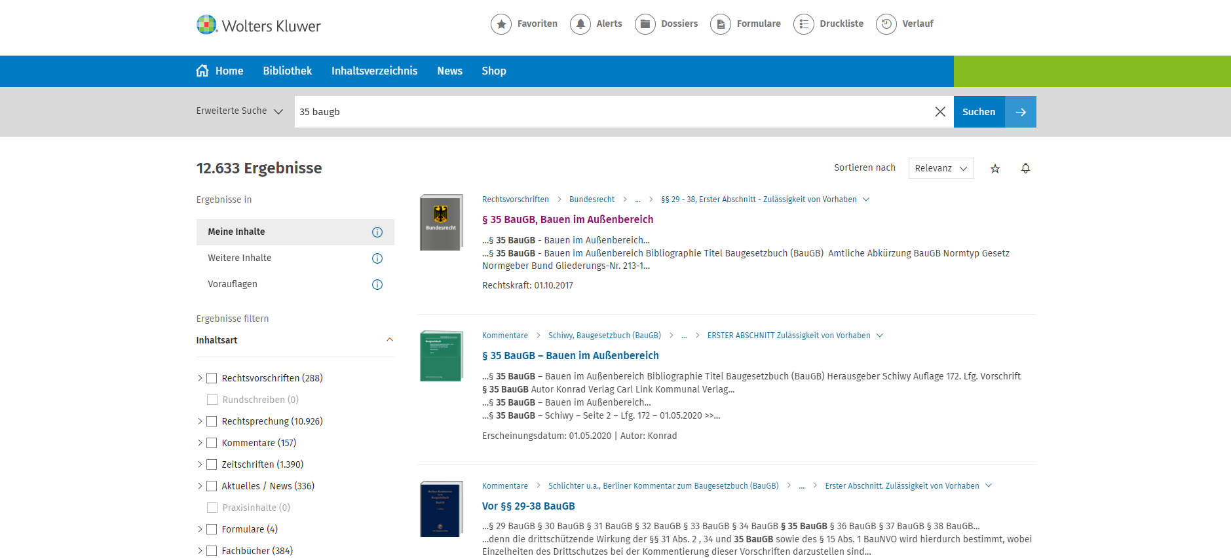Open result § 35 BauGB – Bauen im Außenbereich
The width and height of the screenshot is (1231, 558).
(x=570, y=356)
